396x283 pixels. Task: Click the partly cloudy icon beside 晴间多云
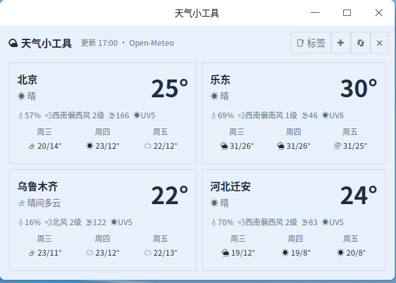pos(22,203)
